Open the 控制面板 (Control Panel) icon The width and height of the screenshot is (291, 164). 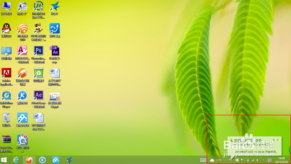click(x=6, y=53)
